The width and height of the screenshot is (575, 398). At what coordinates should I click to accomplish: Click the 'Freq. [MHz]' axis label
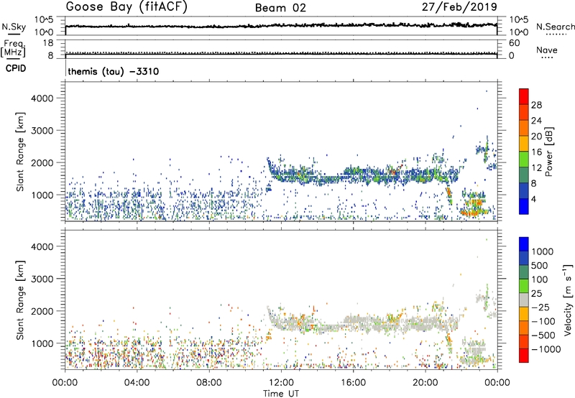coord(14,48)
